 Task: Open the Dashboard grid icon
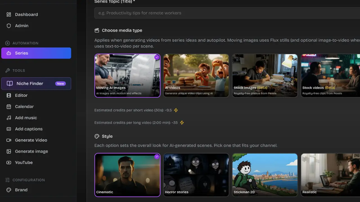(9, 15)
